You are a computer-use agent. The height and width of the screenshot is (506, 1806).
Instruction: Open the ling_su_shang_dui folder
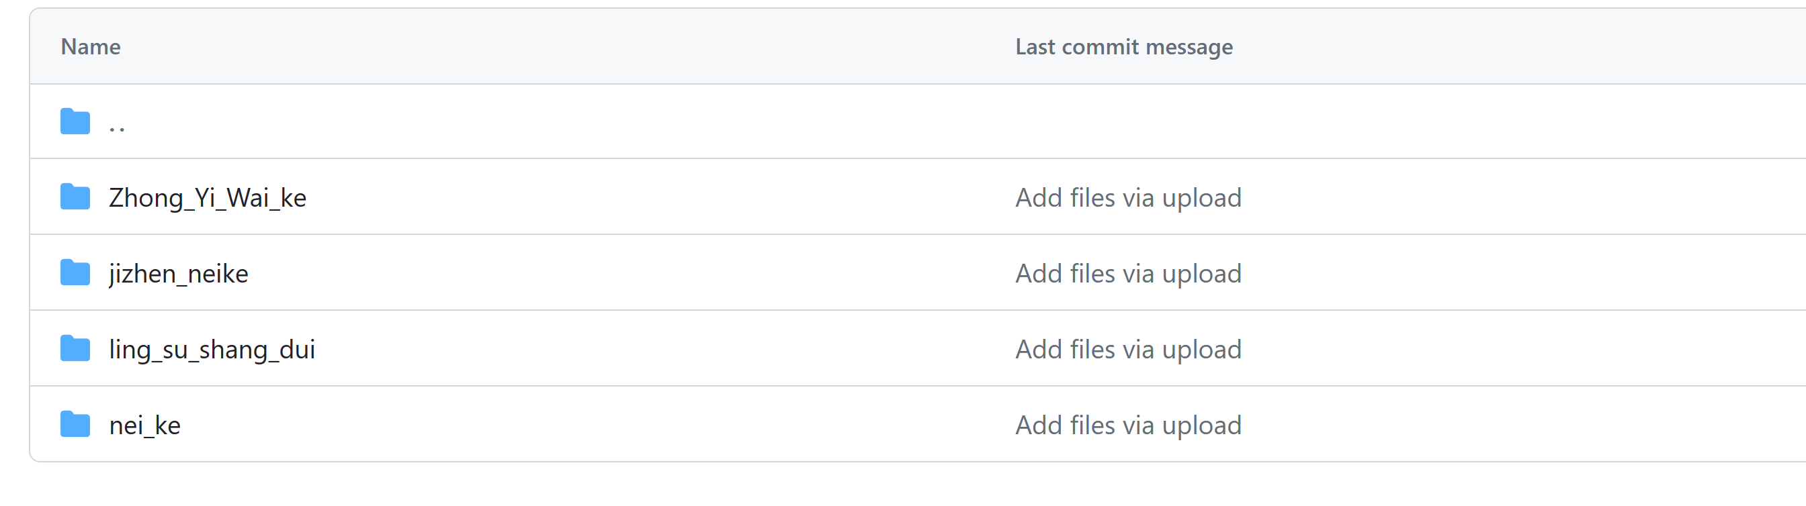tap(212, 349)
